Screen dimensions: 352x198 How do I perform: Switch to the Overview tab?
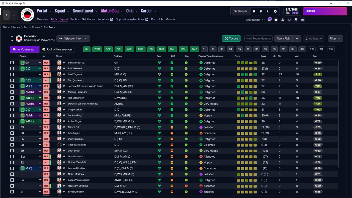click(43, 20)
